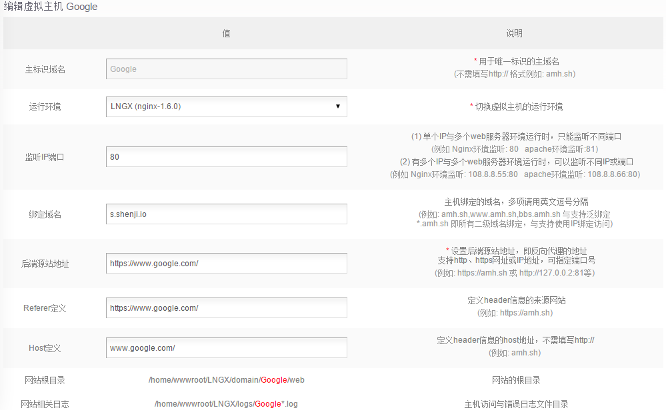Image resolution: width=666 pixels, height=410 pixels.
Task: Click the 编辑虚拟主机 Google page title
Action: click(x=51, y=7)
